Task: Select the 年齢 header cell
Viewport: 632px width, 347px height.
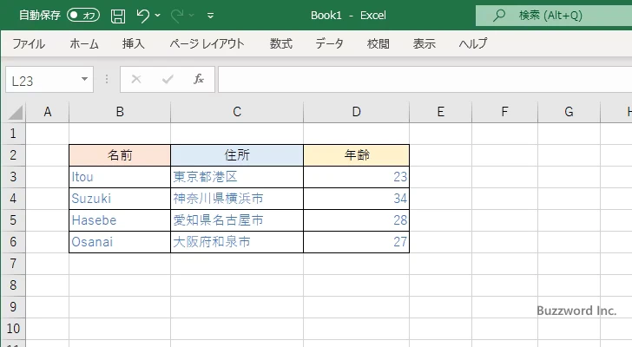Action: (356, 155)
